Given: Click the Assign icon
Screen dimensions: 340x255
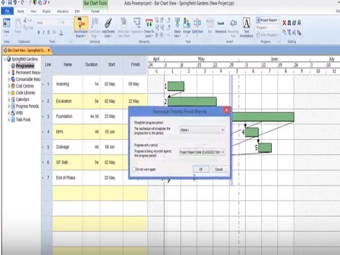Looking at the screenshot, I should (x=187, y=23).
